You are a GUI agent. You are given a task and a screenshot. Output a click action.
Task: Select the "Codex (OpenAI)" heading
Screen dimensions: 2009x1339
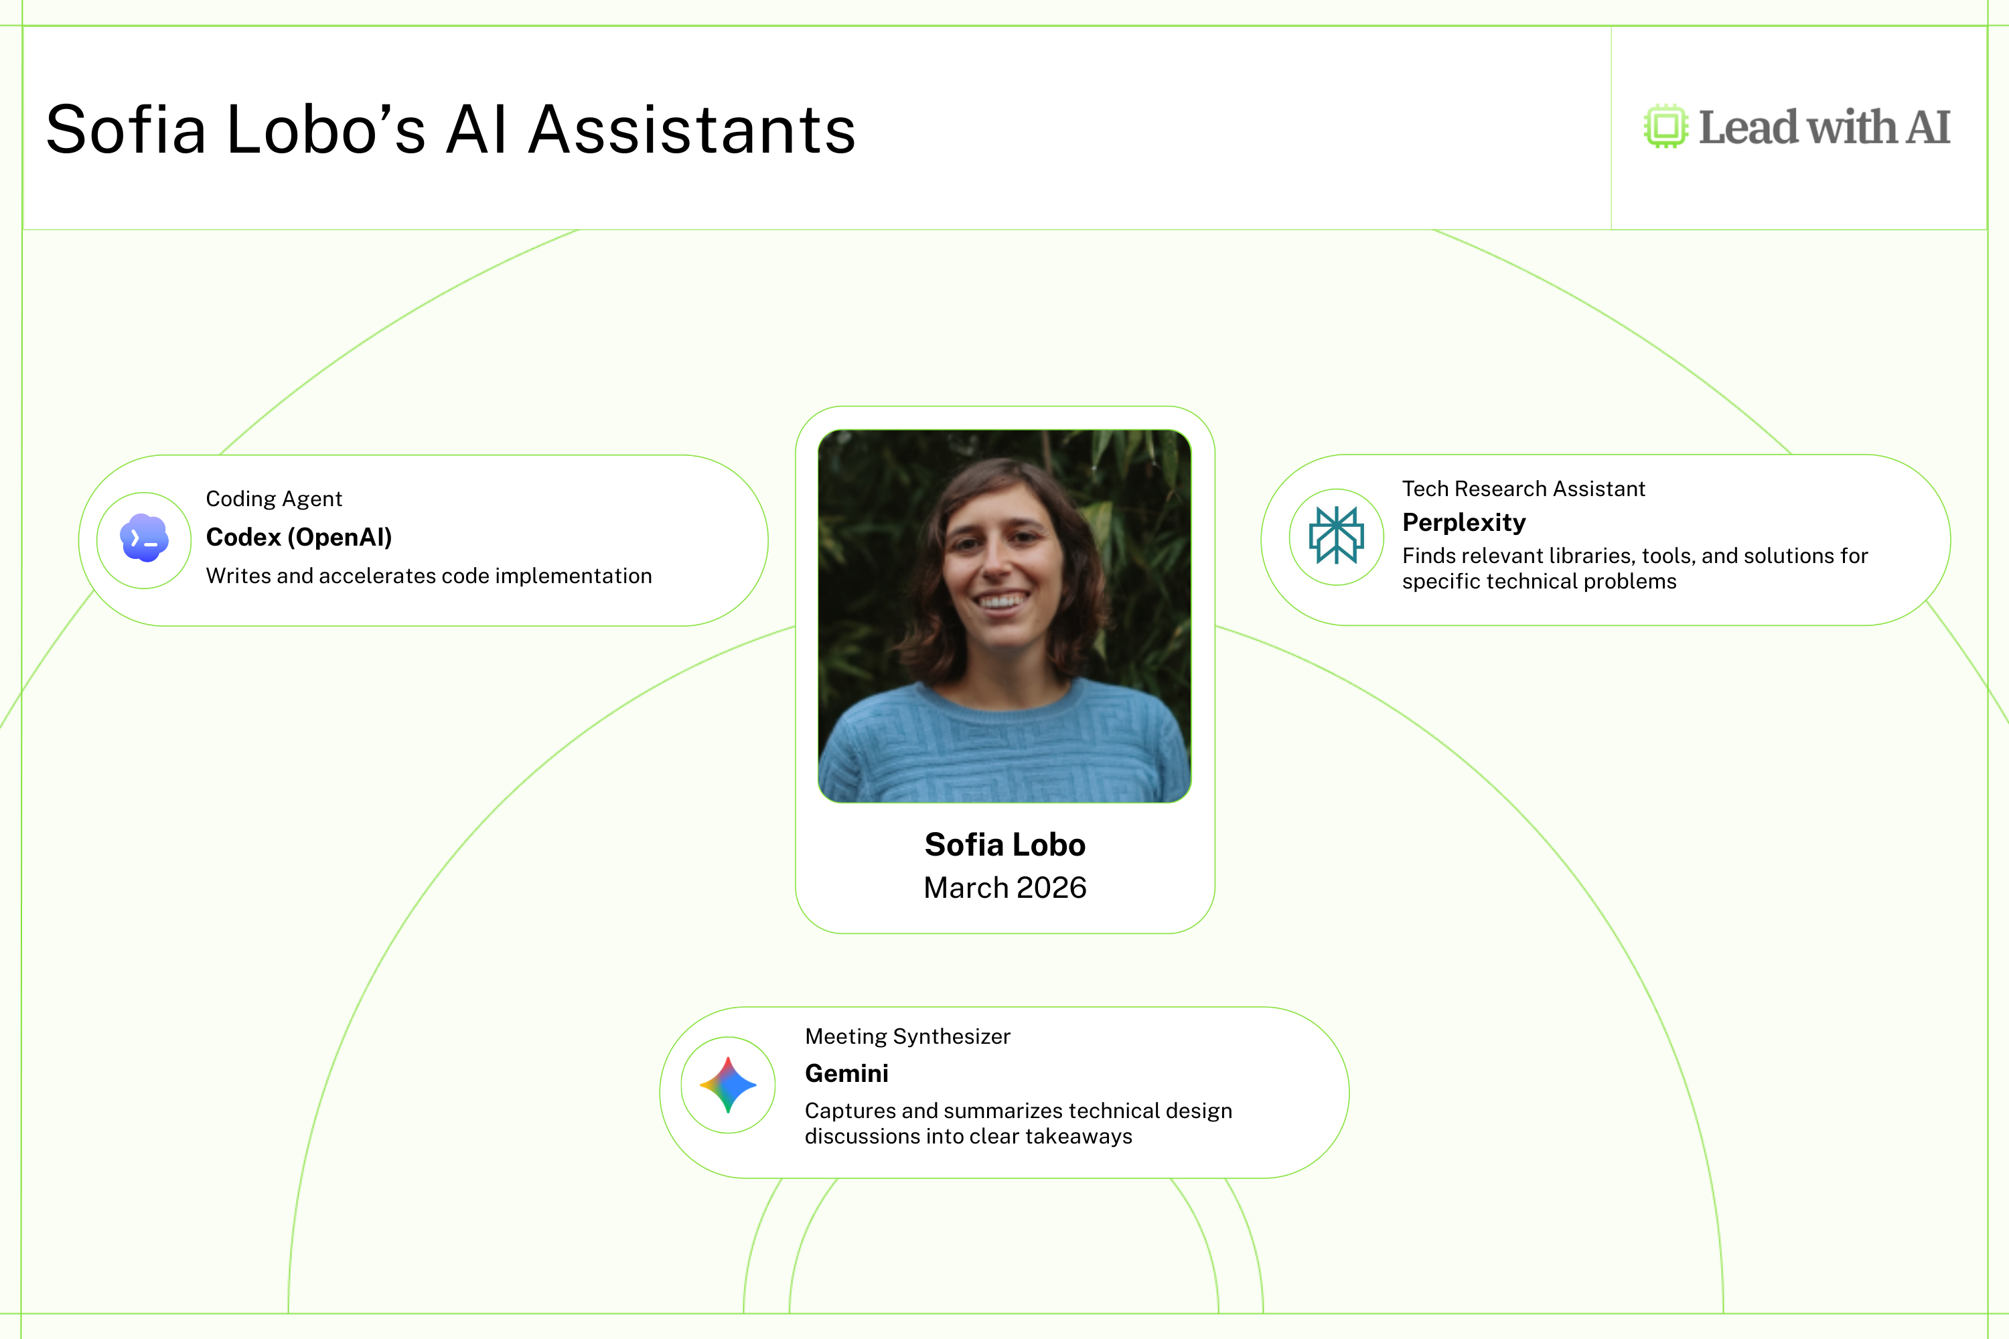(x=299, y=537)
